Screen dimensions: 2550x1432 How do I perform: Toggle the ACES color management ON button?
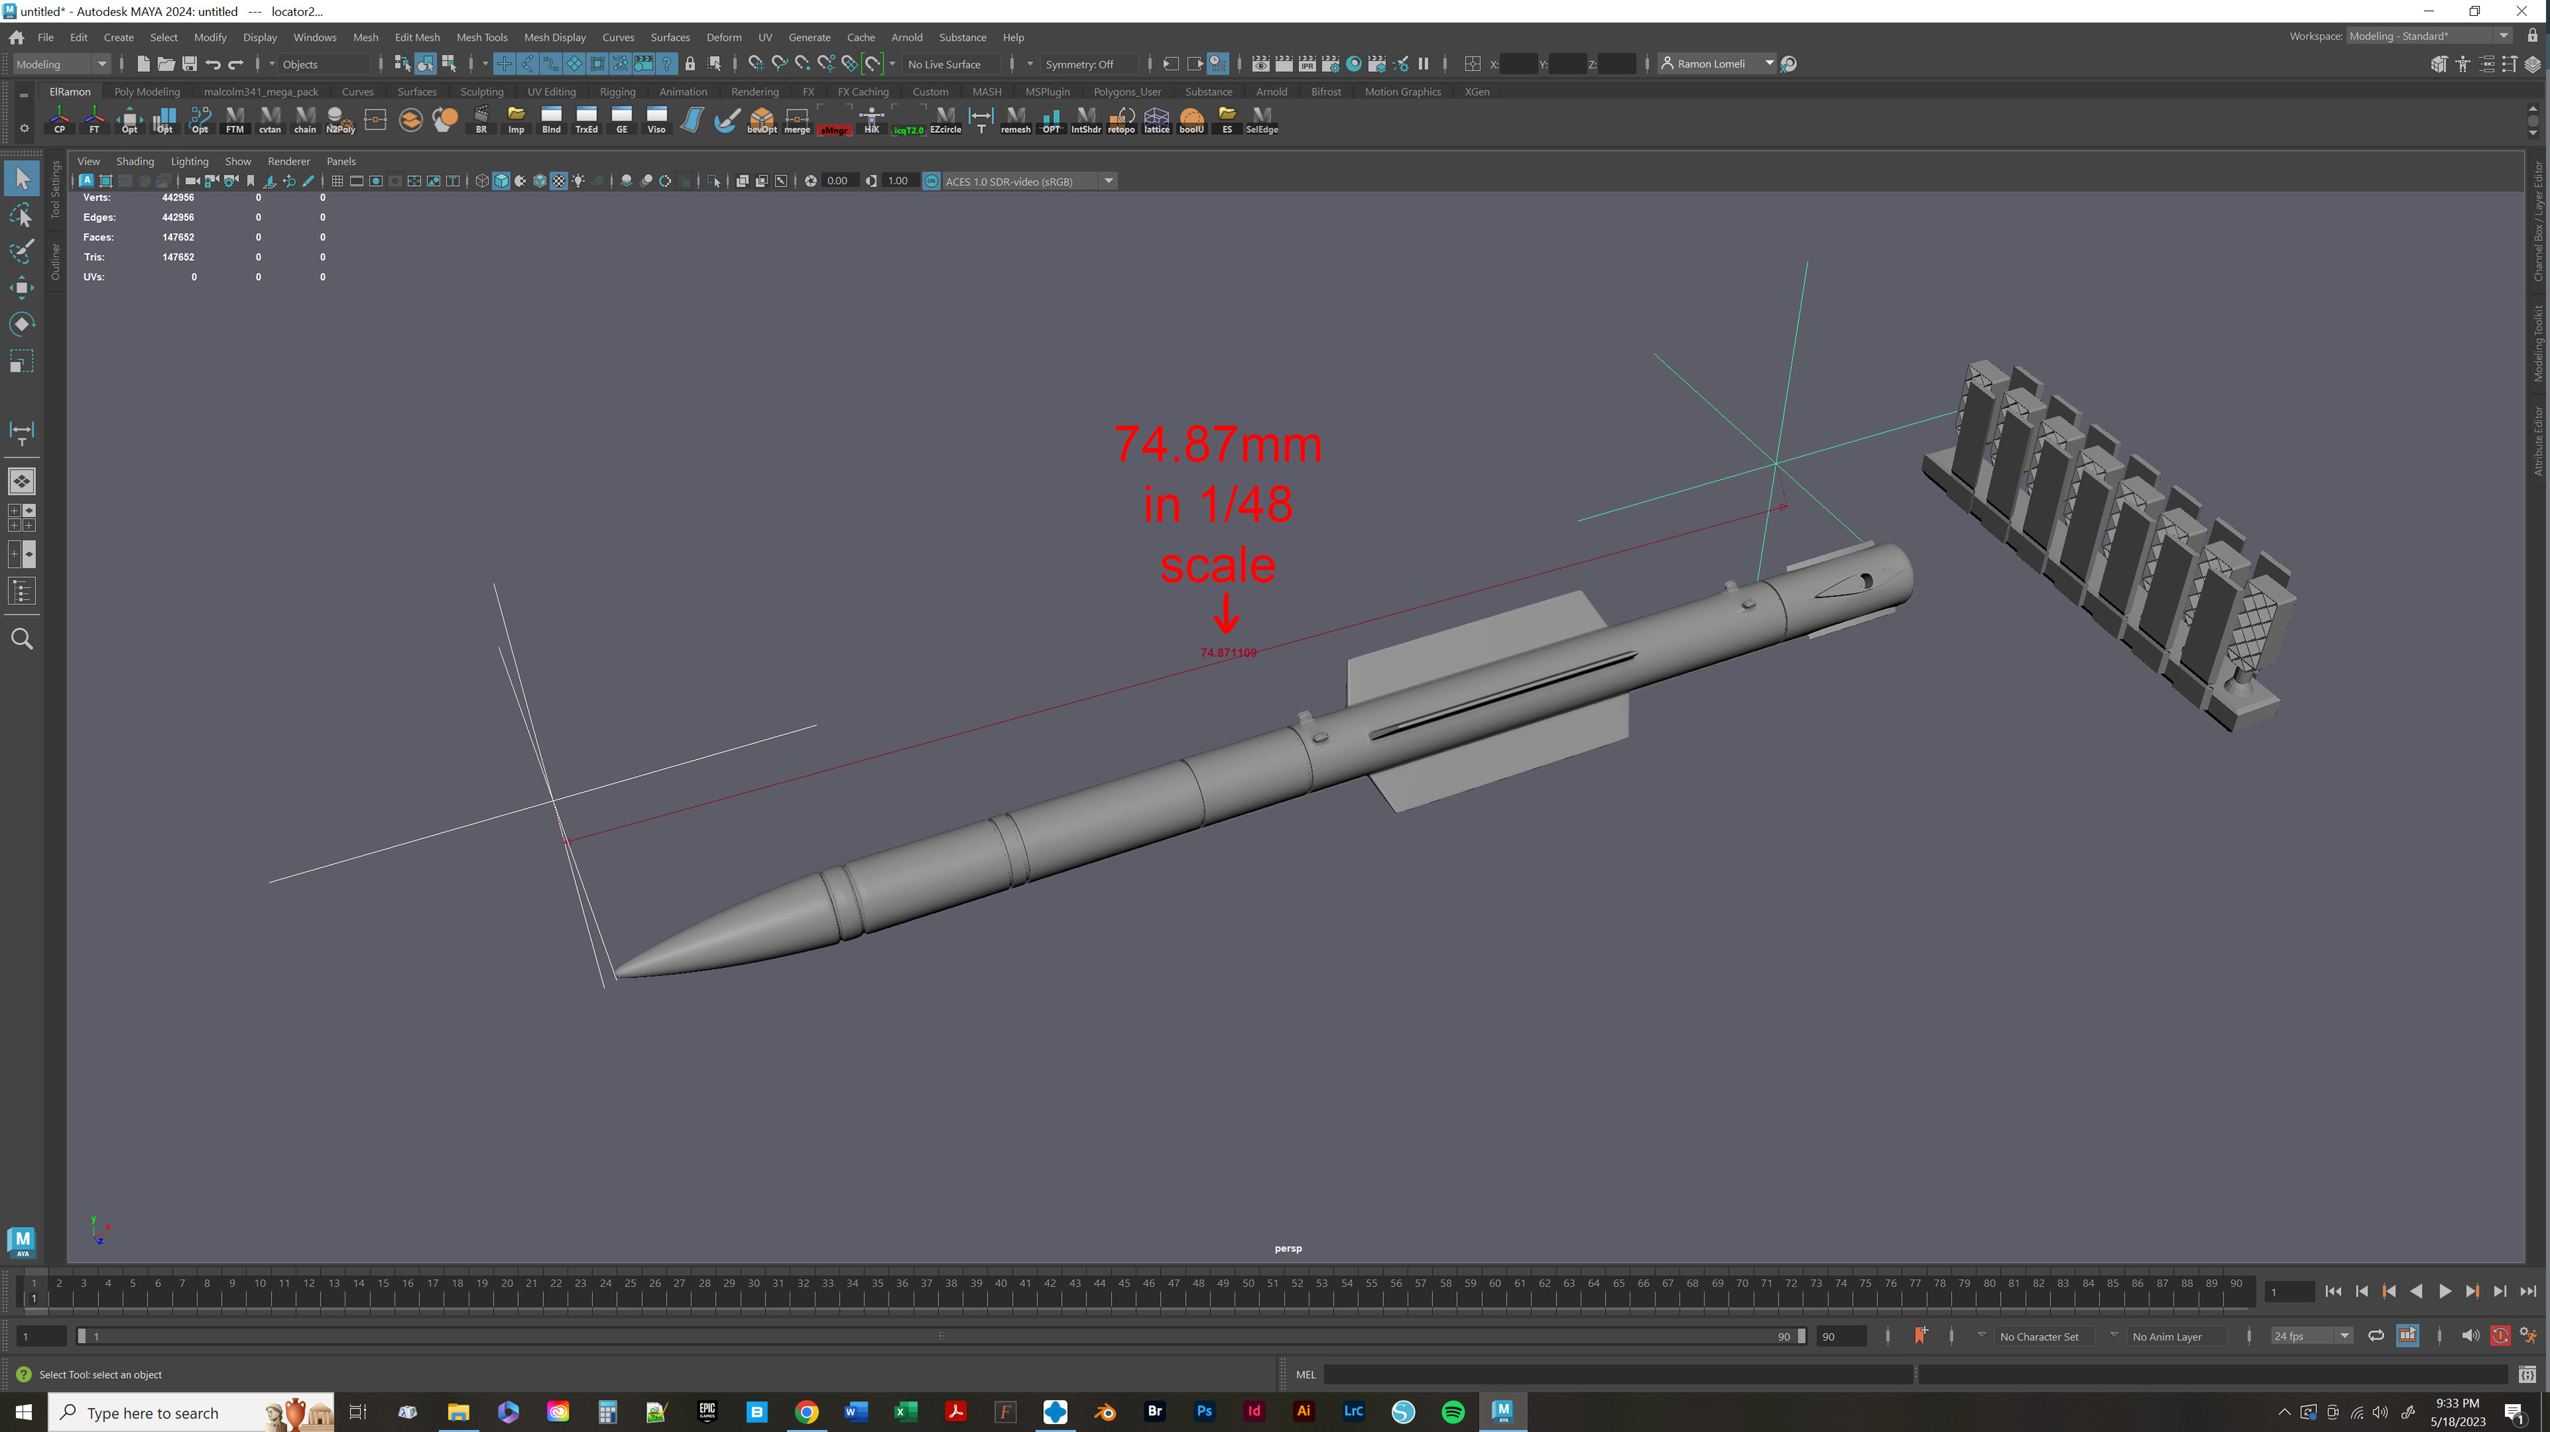coord(932,181)
